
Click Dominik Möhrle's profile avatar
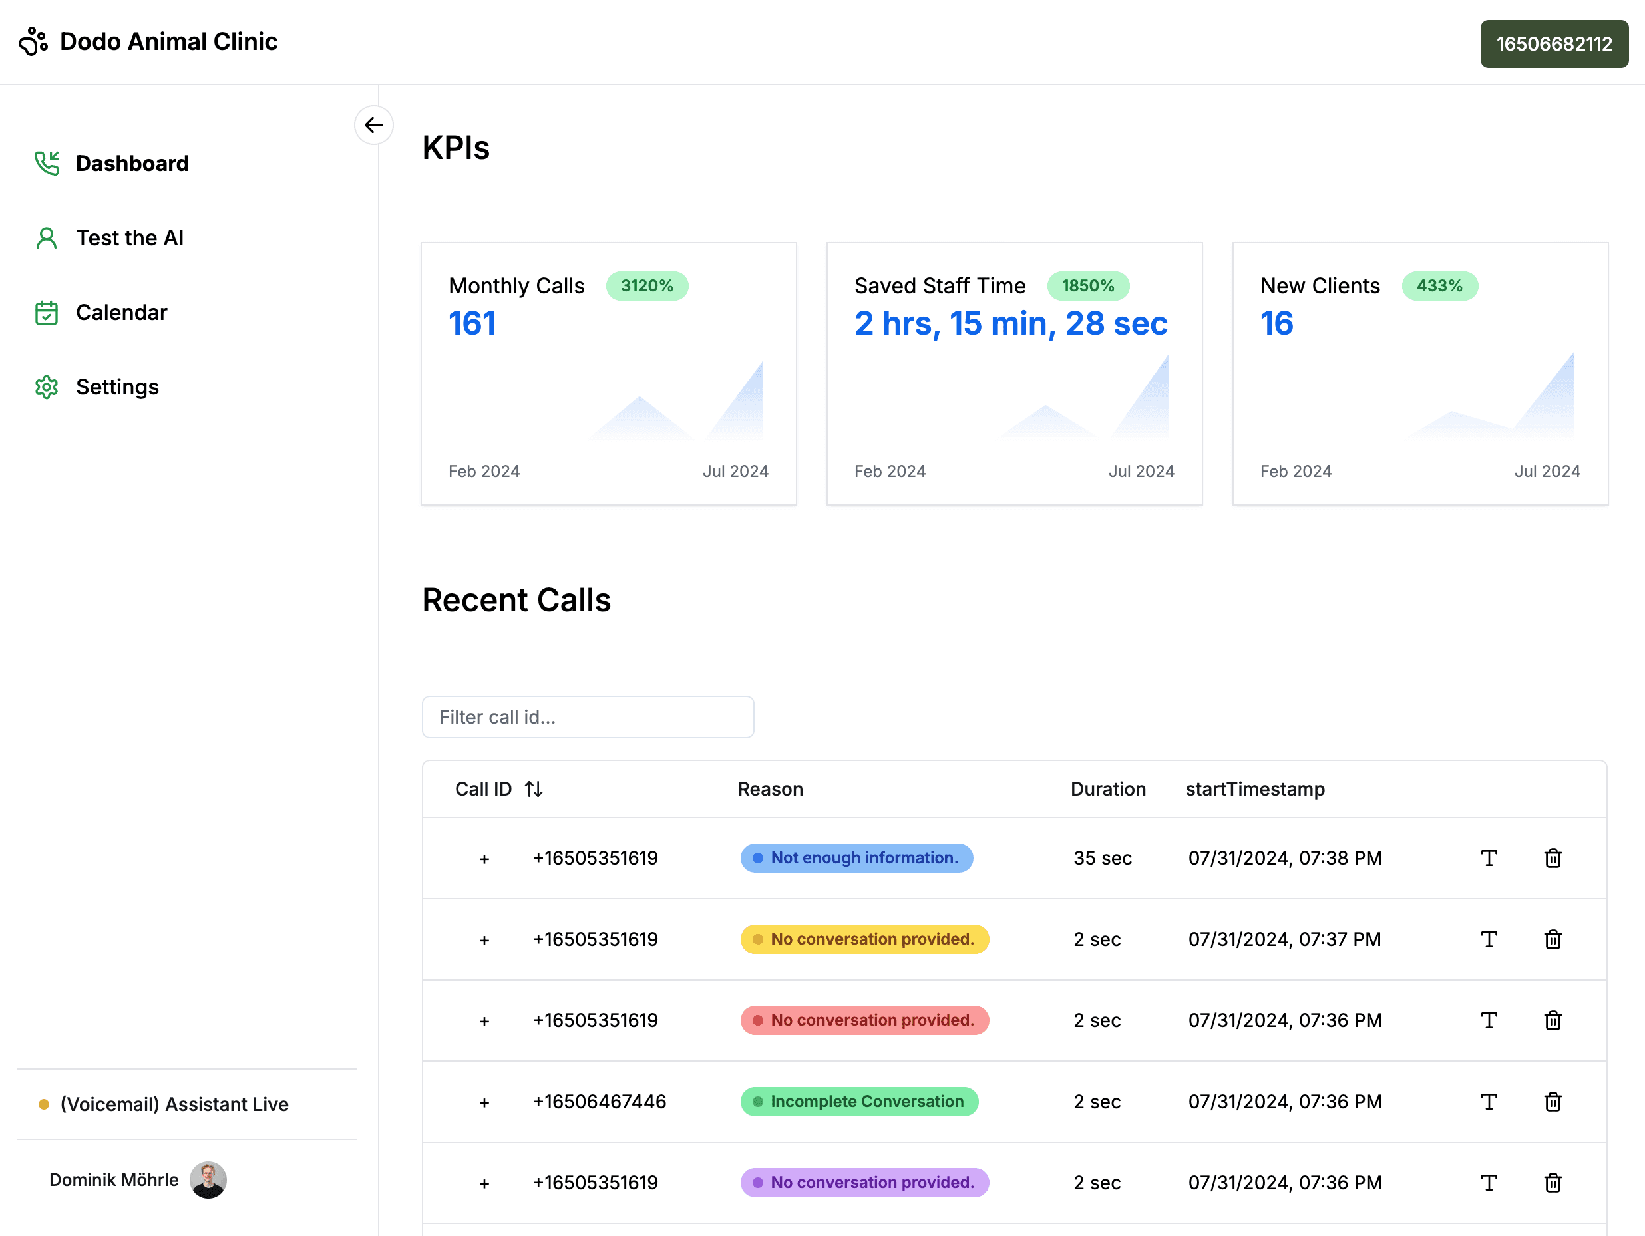coord(208,1179)
